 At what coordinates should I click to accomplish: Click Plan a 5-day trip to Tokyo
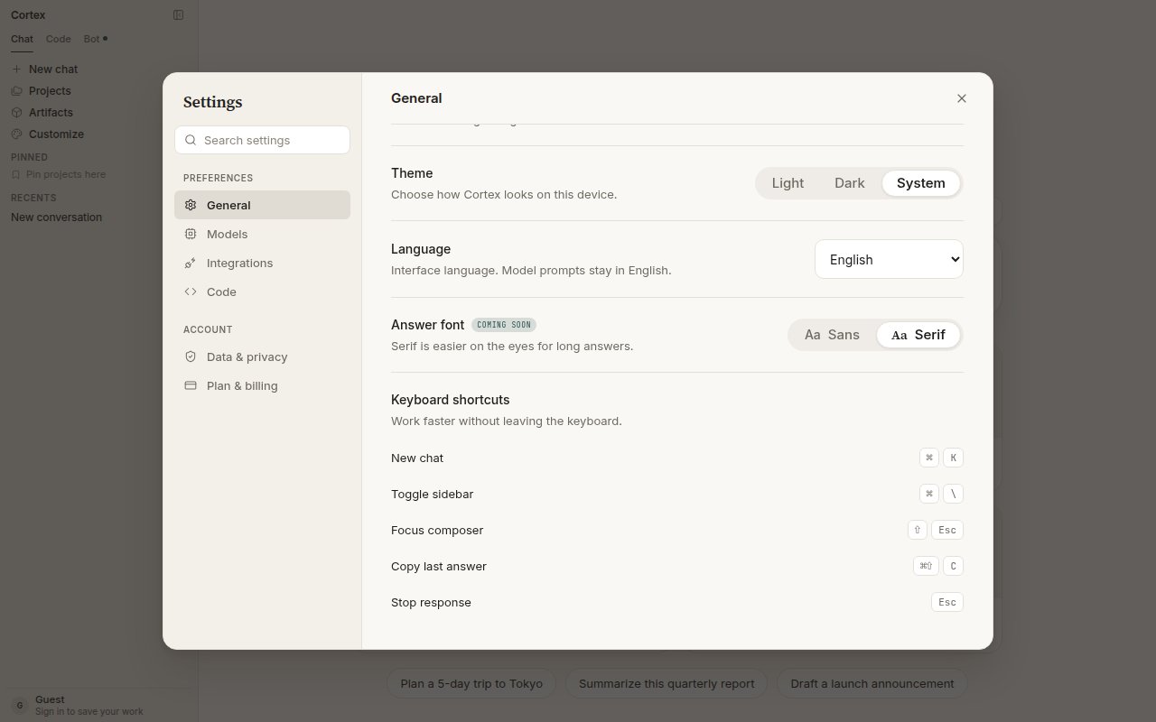pos(471,683)
